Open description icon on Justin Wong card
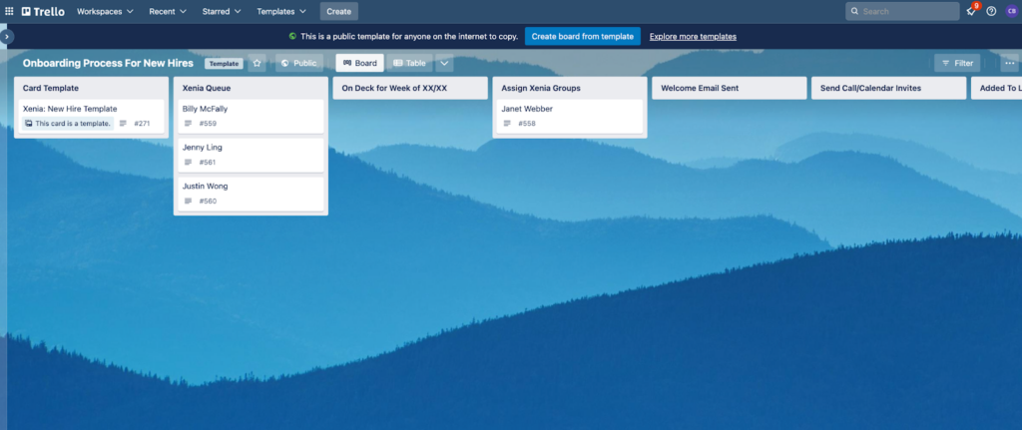Viewport: 1022px width, 430px height. pyautogui.click(x=189, y=201)
